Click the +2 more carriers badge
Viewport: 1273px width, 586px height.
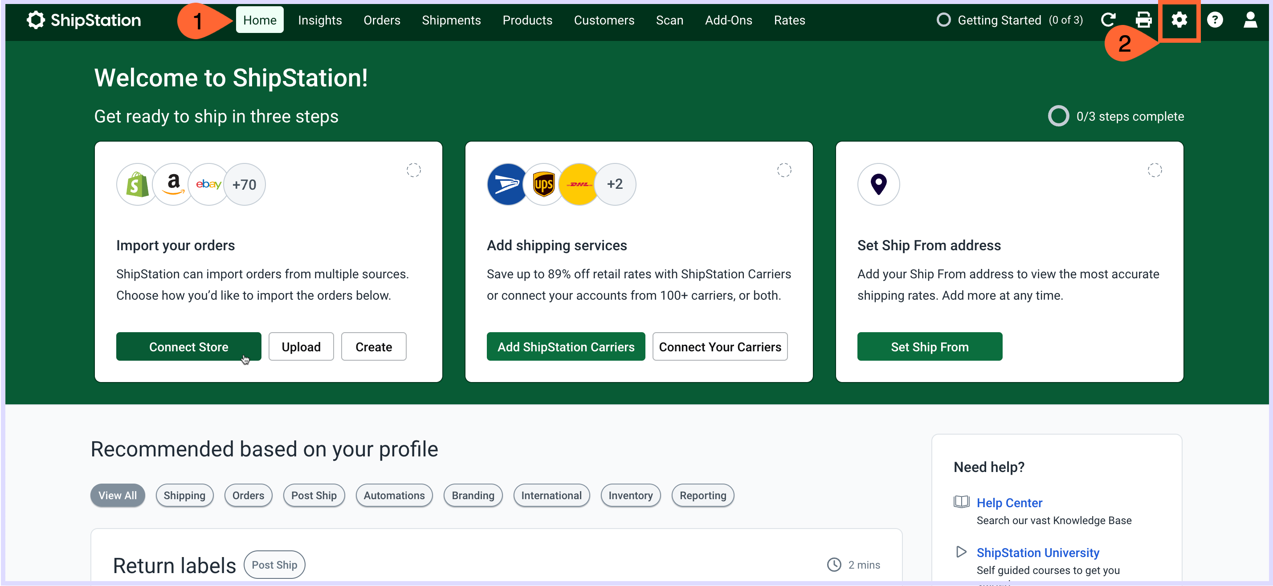point(615,184)
